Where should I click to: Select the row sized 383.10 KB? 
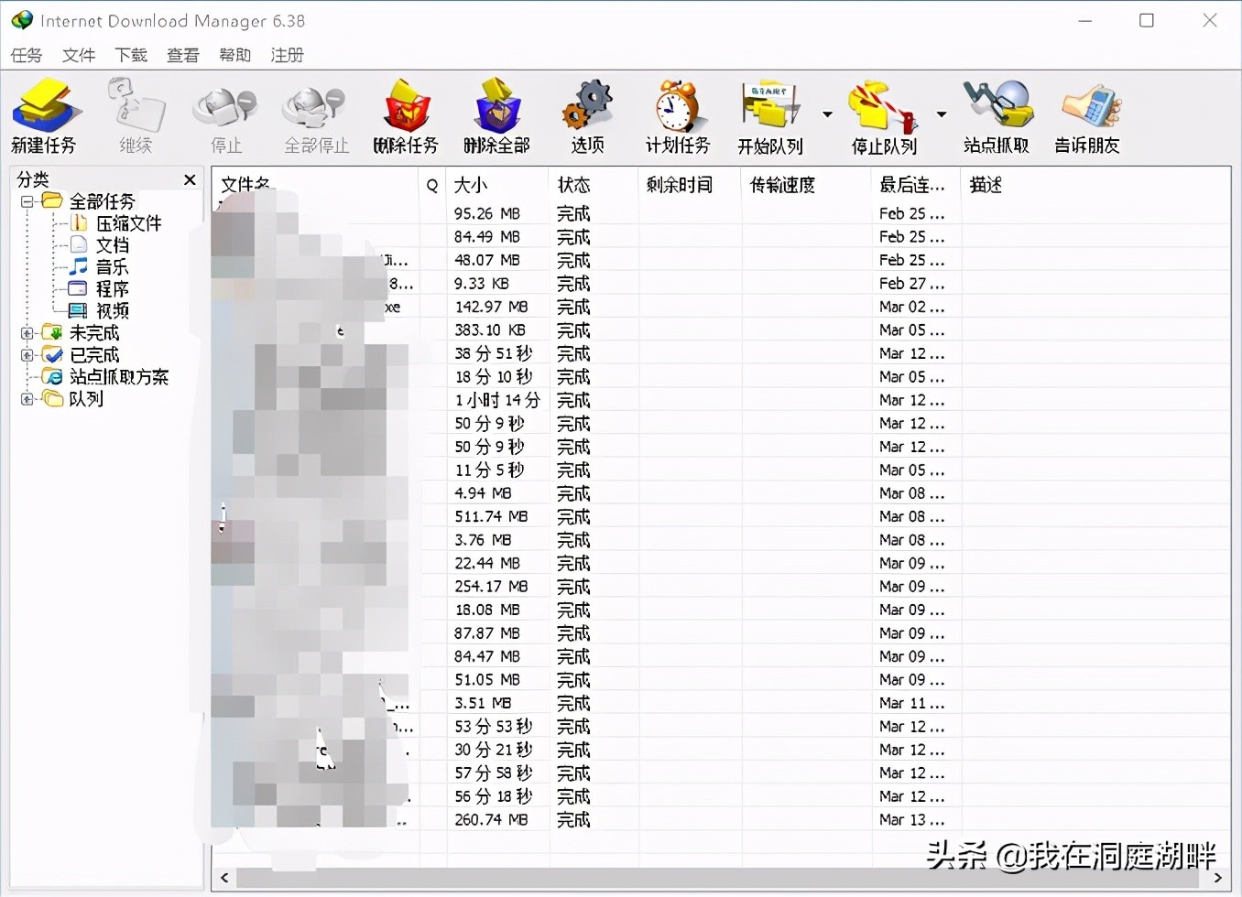point(721,330)
